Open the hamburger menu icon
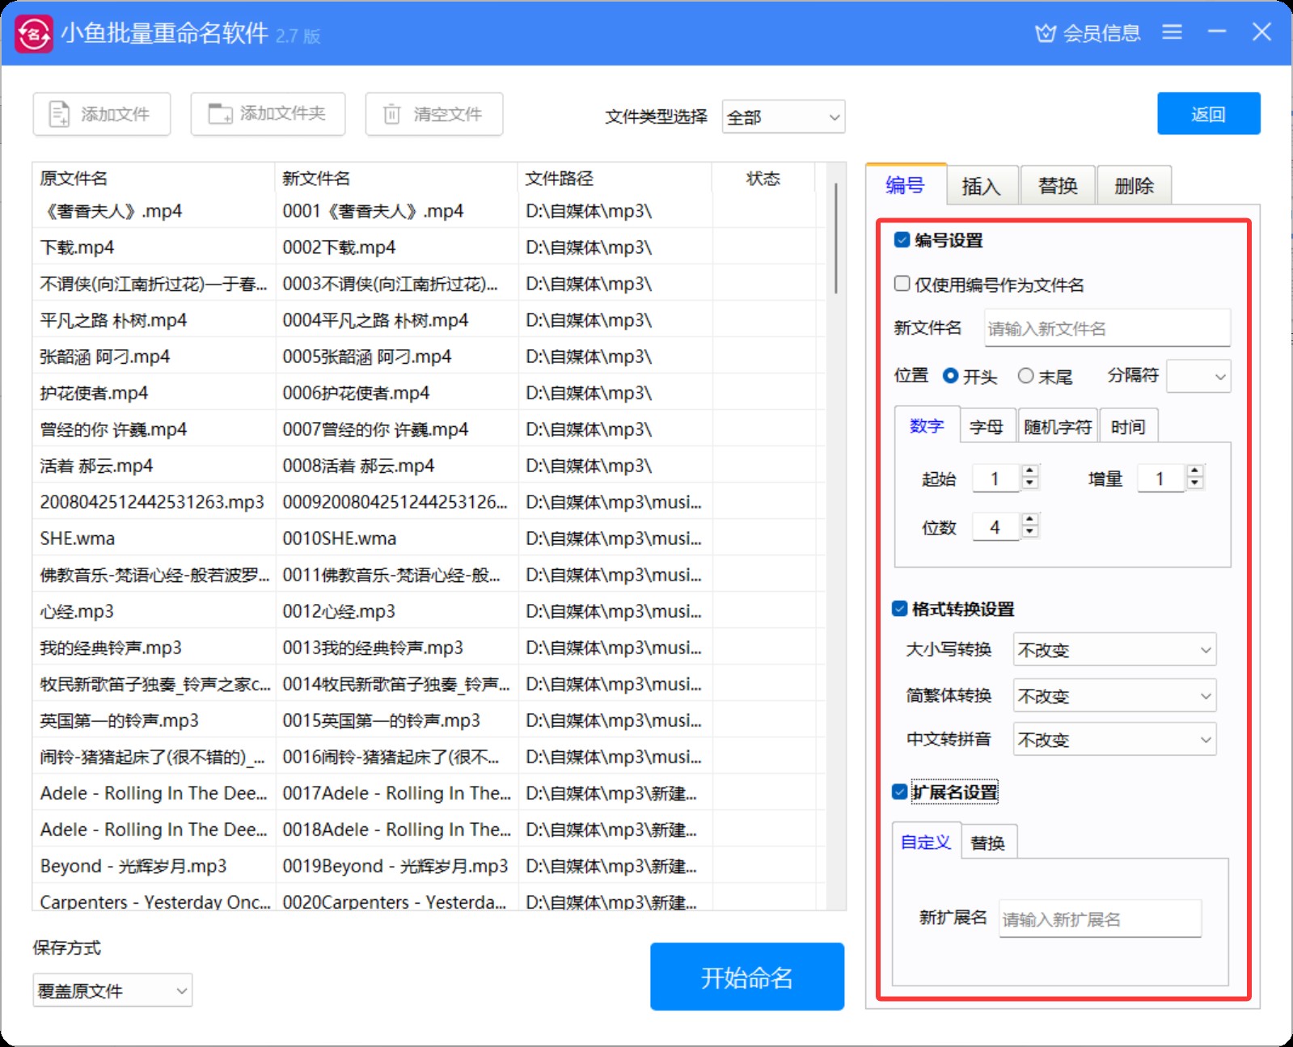The height and width of the screenshot is (1047, 1293). click(1172, 32)
